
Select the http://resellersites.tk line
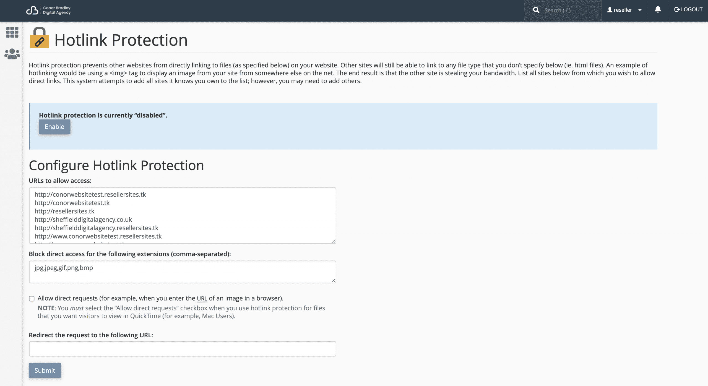click(x=64, y=211)
